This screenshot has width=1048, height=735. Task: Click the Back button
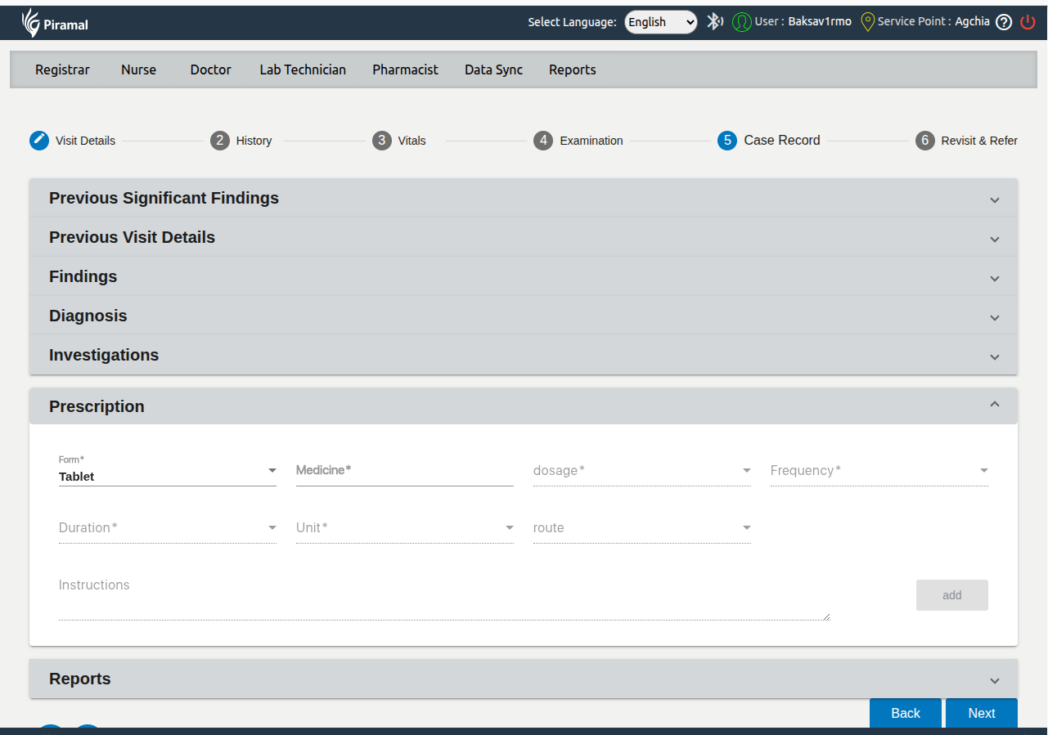coord(905,713)
